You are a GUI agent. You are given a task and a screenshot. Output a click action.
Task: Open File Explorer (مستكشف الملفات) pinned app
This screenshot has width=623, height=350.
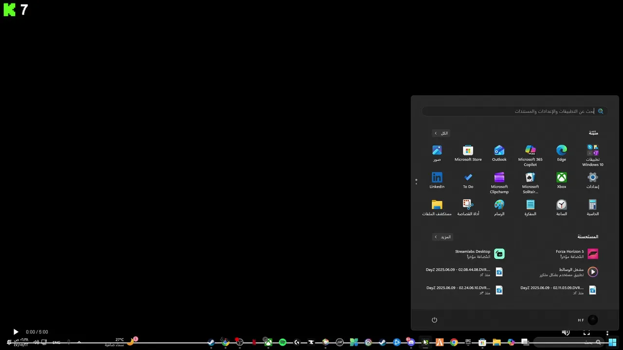(437, 208)
